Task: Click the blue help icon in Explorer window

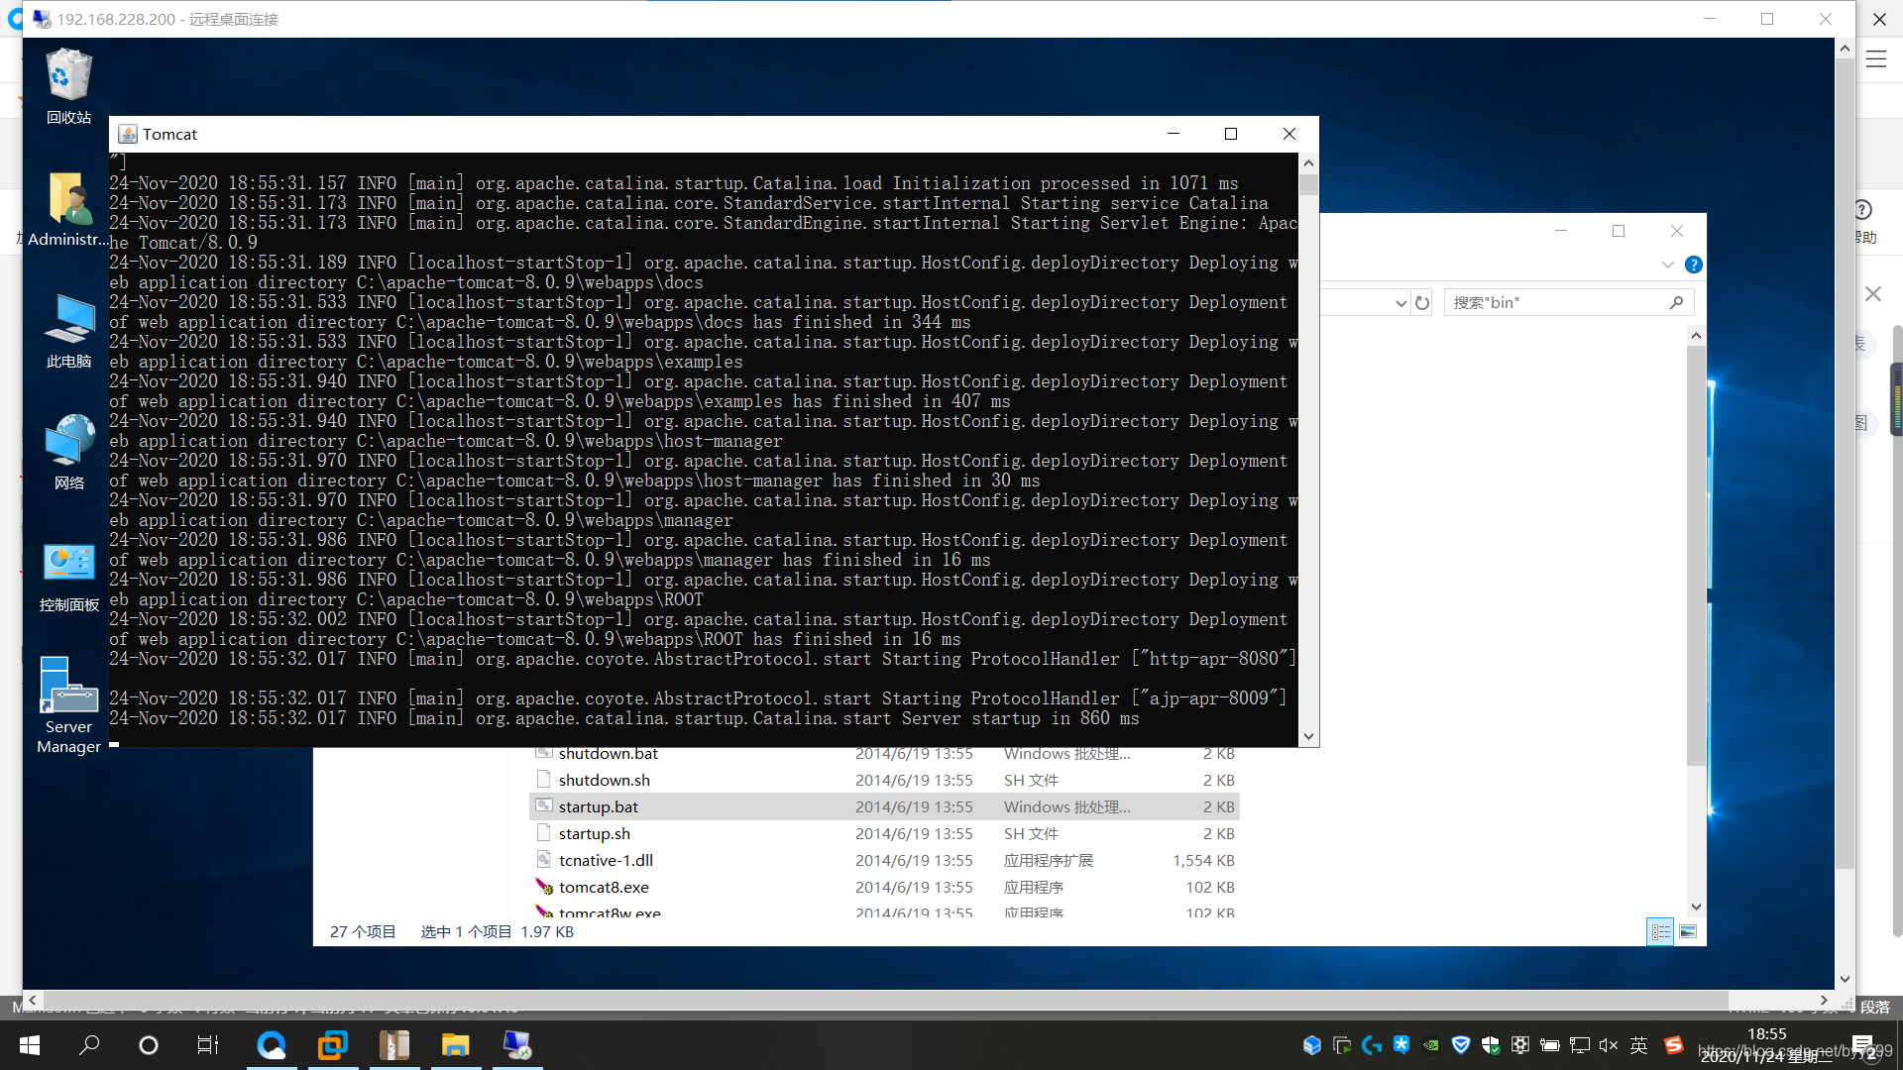Action: click(1694, 265)
